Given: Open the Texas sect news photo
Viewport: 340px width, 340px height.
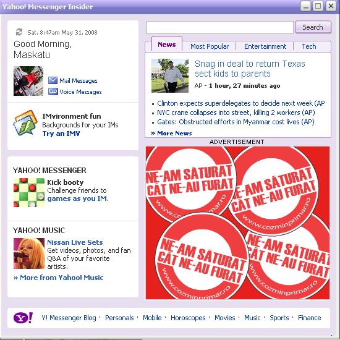Looking at the screenshot, I should tap(170, 75).
